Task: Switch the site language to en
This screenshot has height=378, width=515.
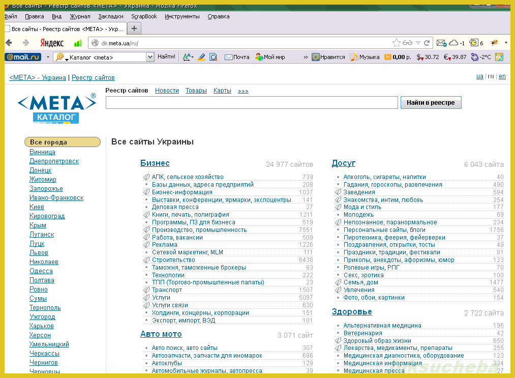Action: coord(502,76)
